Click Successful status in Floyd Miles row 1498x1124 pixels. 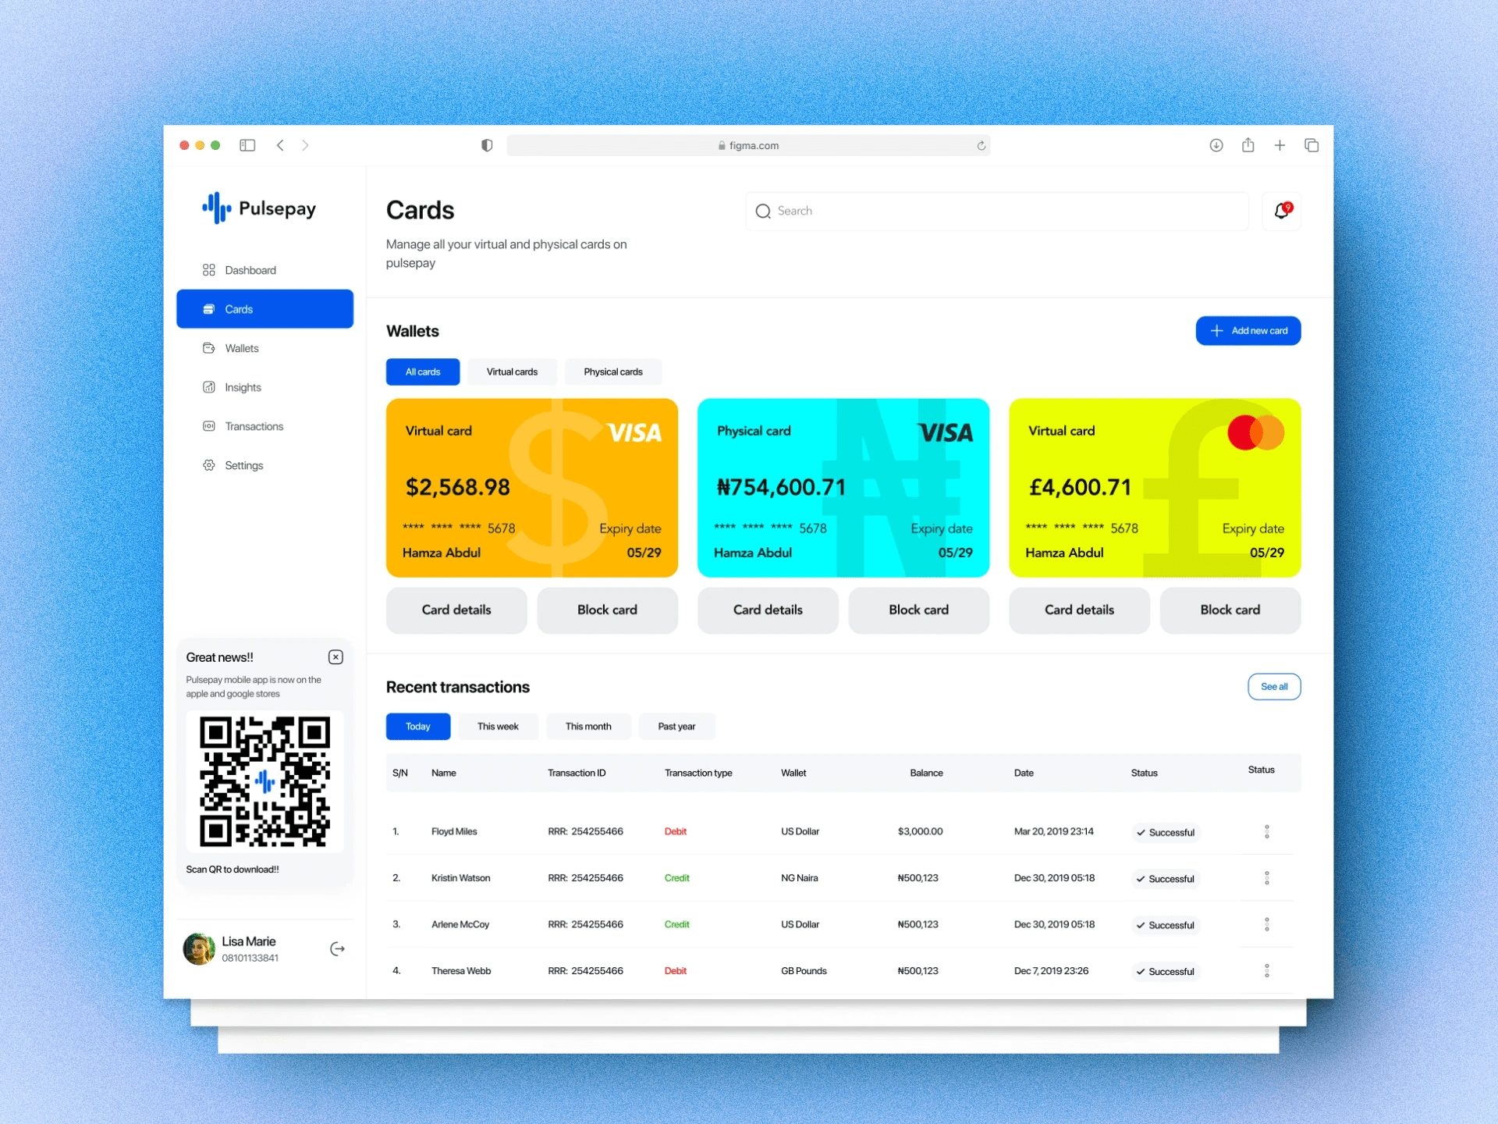tap(1166, 833)
